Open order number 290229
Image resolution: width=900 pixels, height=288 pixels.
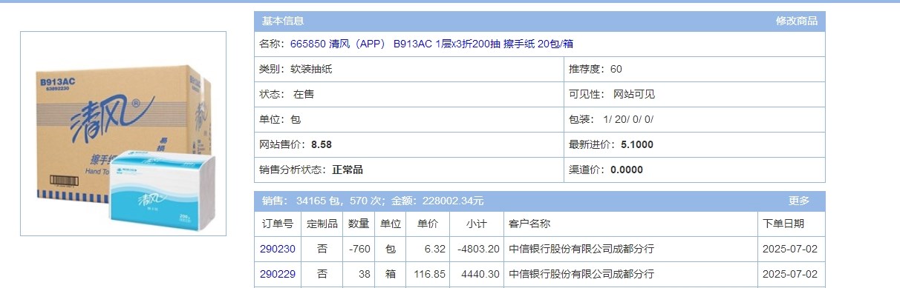[x=278, y=274]
